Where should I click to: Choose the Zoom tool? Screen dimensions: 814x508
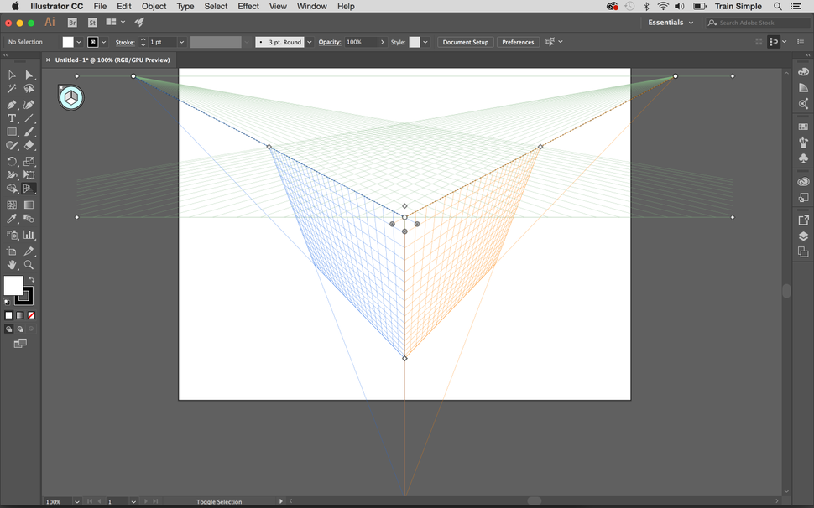pos(28,265)
